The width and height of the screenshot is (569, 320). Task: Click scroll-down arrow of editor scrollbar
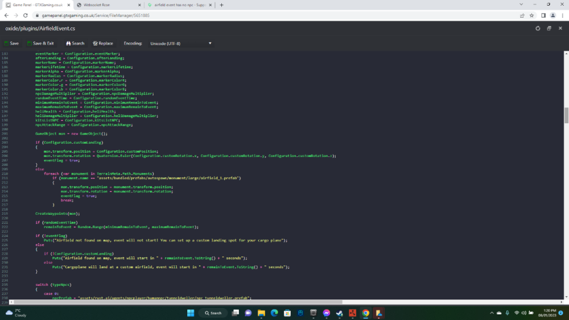pyautogui.click(x=567, y=297)
